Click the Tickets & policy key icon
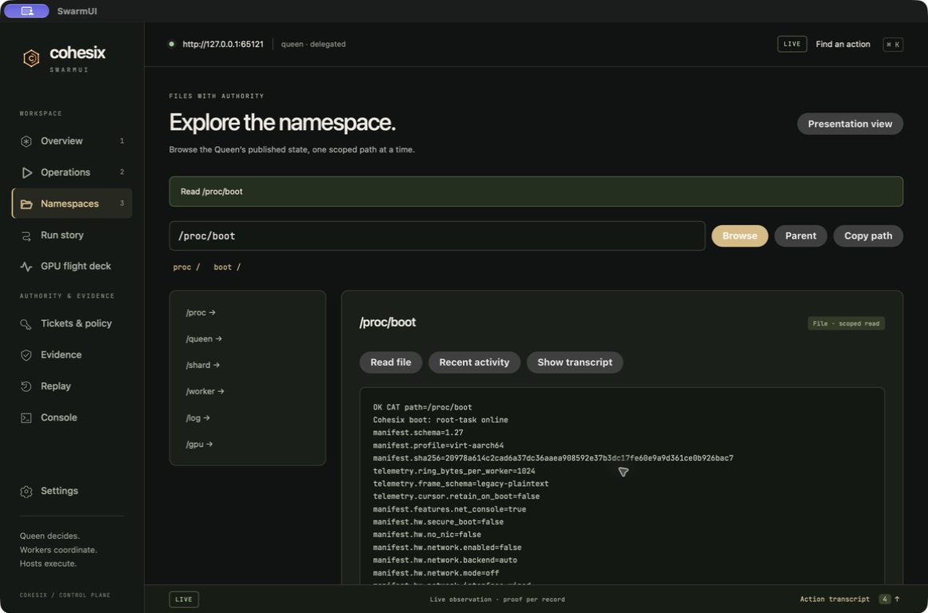Image resolution: width=928 pixels, height=613 pixels. pyautogui.click(x=26, y=324)
